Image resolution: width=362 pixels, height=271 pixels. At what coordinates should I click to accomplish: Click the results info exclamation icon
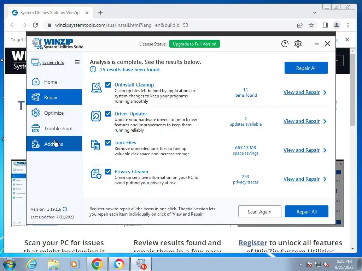[93, 69]
